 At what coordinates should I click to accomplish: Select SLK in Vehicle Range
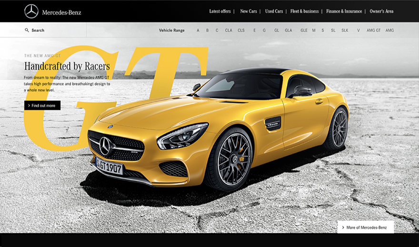click(x=345, y=30)
